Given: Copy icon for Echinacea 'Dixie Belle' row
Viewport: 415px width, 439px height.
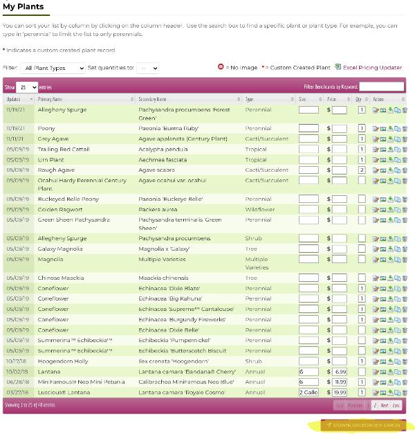Looking at the screenshot, I should pyautogui.click(x=398, y=330).
